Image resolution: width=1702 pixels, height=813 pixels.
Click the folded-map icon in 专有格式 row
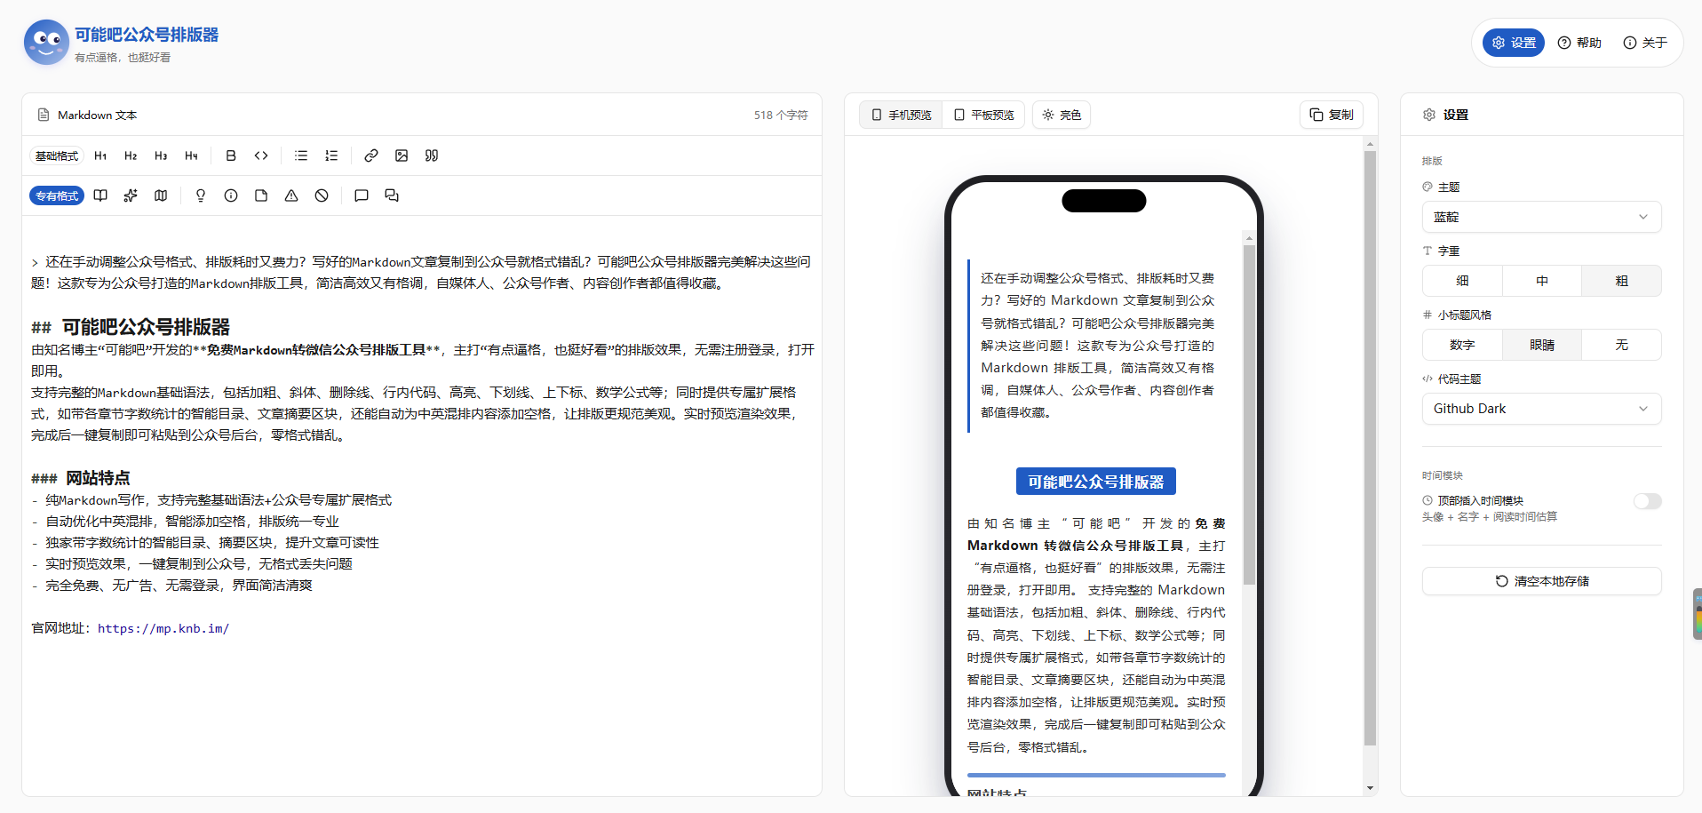click(161, 195)
